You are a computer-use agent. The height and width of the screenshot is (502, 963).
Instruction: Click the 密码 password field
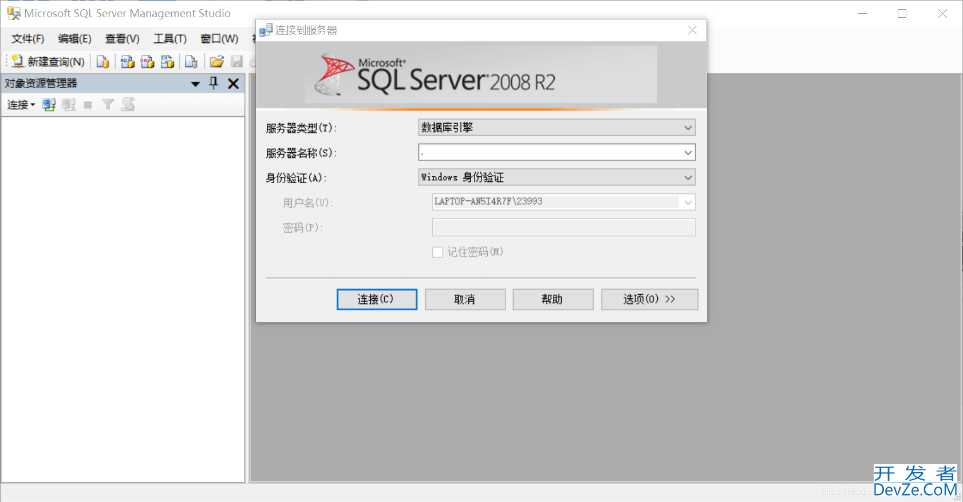click(x=564, y=227)
